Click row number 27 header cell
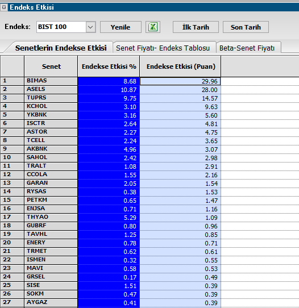Viewport: 299px width, 308px height. click(12, 303)
